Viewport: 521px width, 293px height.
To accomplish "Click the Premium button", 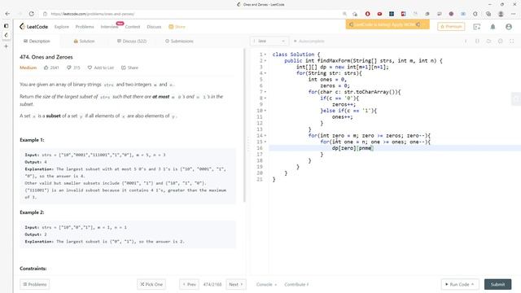I will (x=451, y=27).
